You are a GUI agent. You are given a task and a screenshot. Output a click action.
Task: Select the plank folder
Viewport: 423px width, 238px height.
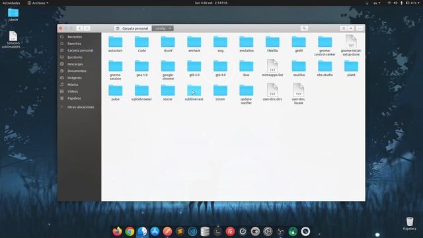[x=351, y=68]
